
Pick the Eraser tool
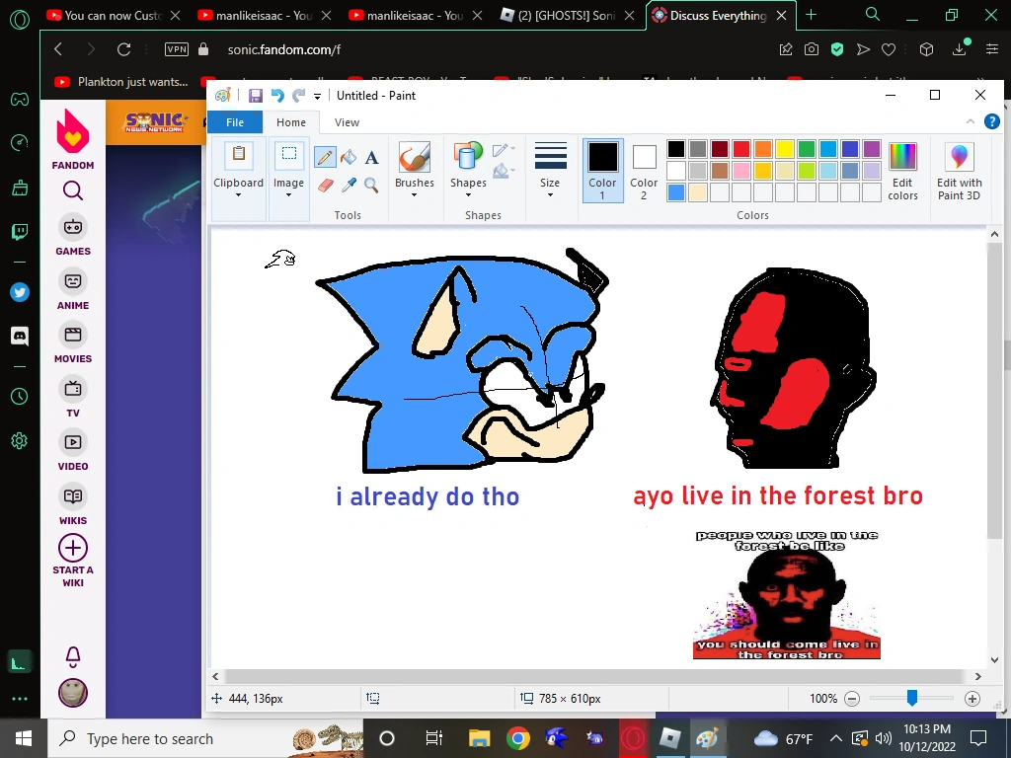click(325, 185)
